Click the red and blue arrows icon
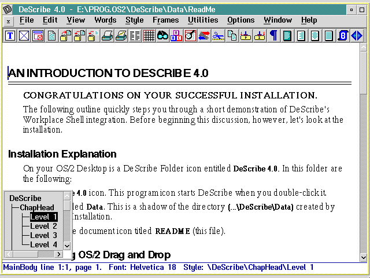Image resolution: width=370 pixels, height=278 pixels. (x=204, y=36)
